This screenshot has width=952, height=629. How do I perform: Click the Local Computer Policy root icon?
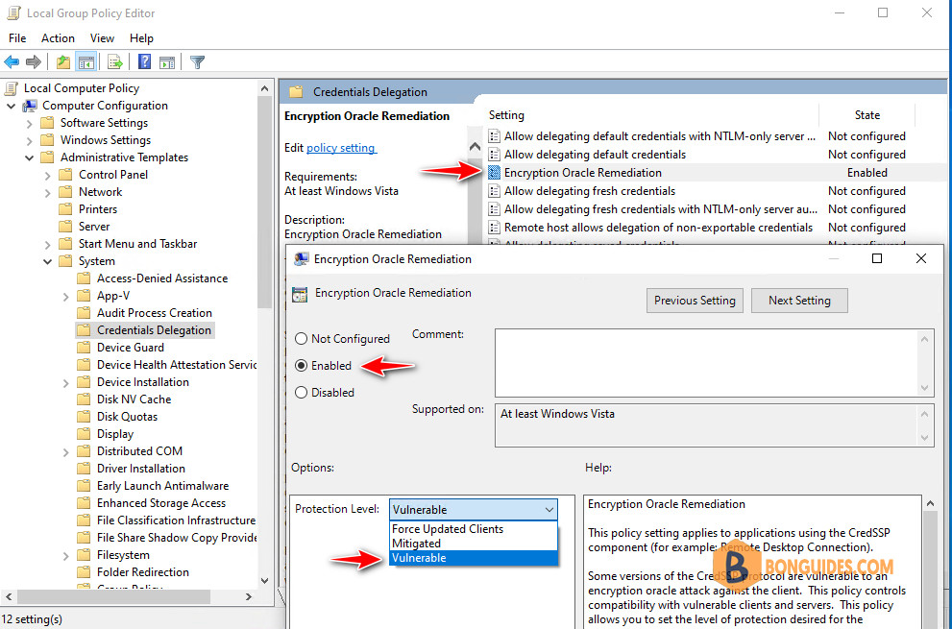(12, 88)
